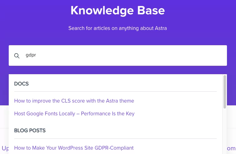Click the magnifying glass search icon
This screenshot has height=154, width=236.
(17, 56)
